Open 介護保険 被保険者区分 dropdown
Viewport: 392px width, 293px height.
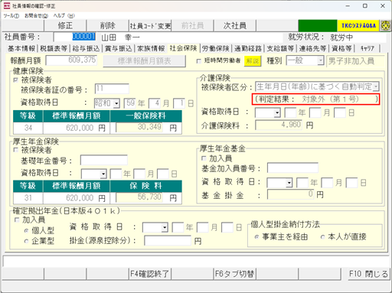(x=376, y=87)
